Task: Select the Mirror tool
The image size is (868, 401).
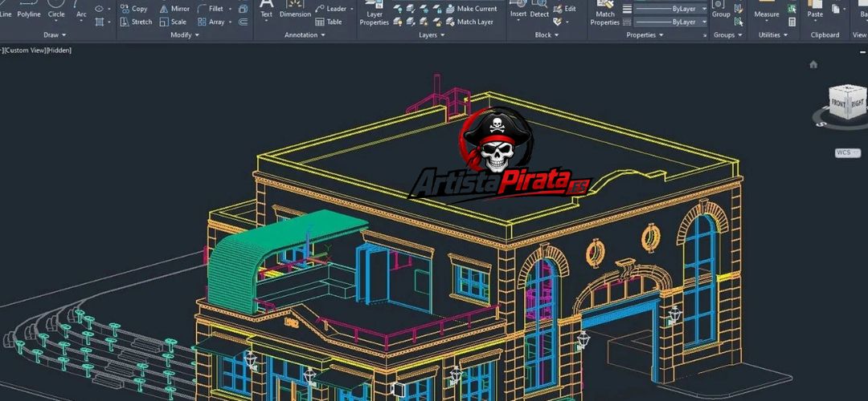Action: [x=174, y=9]
